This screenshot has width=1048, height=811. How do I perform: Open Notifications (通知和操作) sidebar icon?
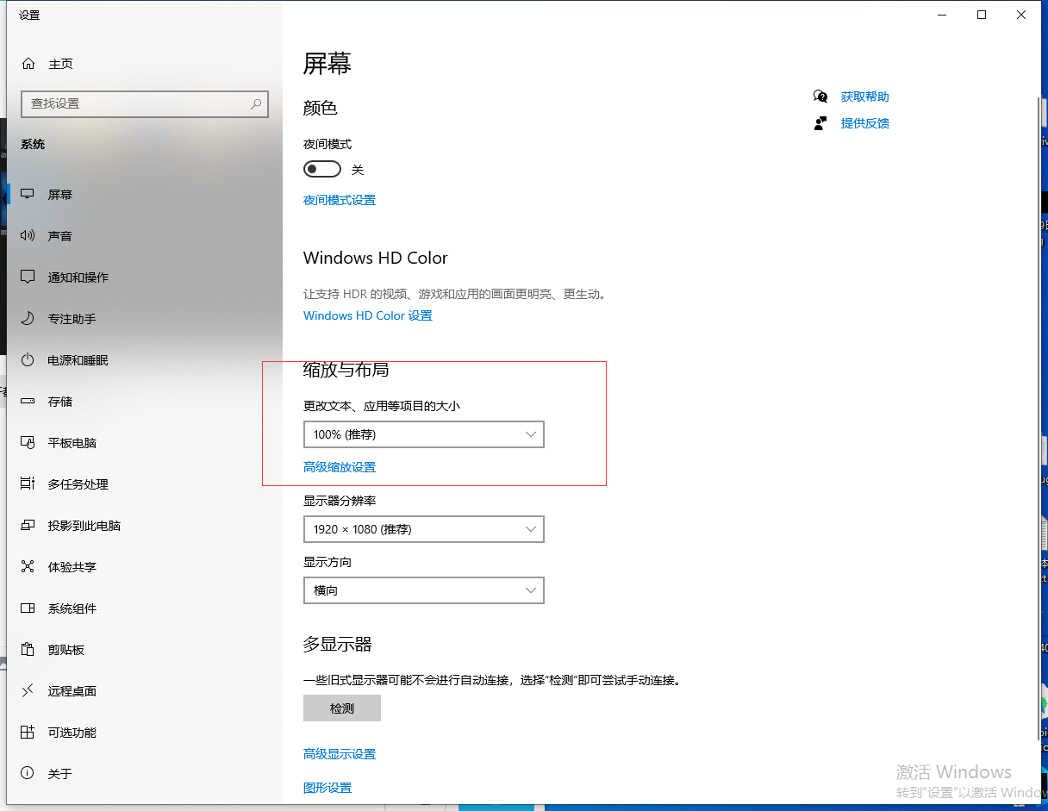point(28,278)
